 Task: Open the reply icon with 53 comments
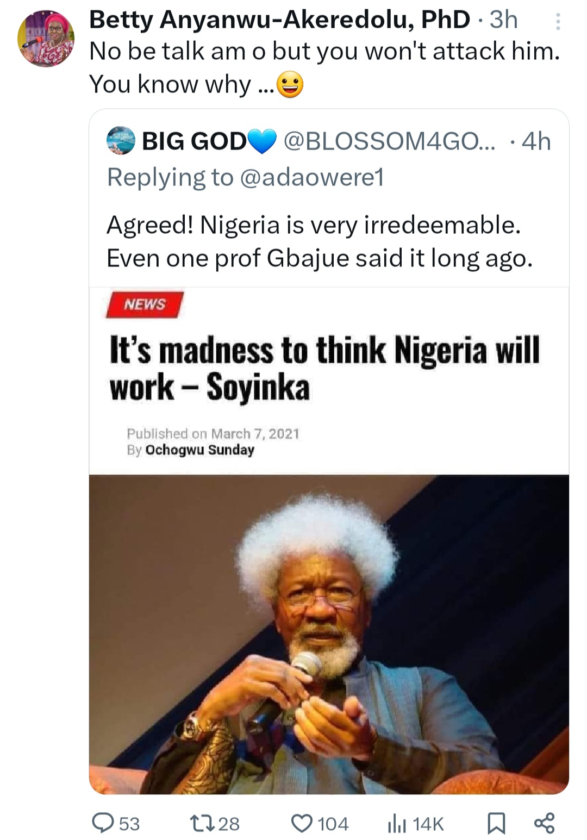pyautogui.click(x=102, y=823)
